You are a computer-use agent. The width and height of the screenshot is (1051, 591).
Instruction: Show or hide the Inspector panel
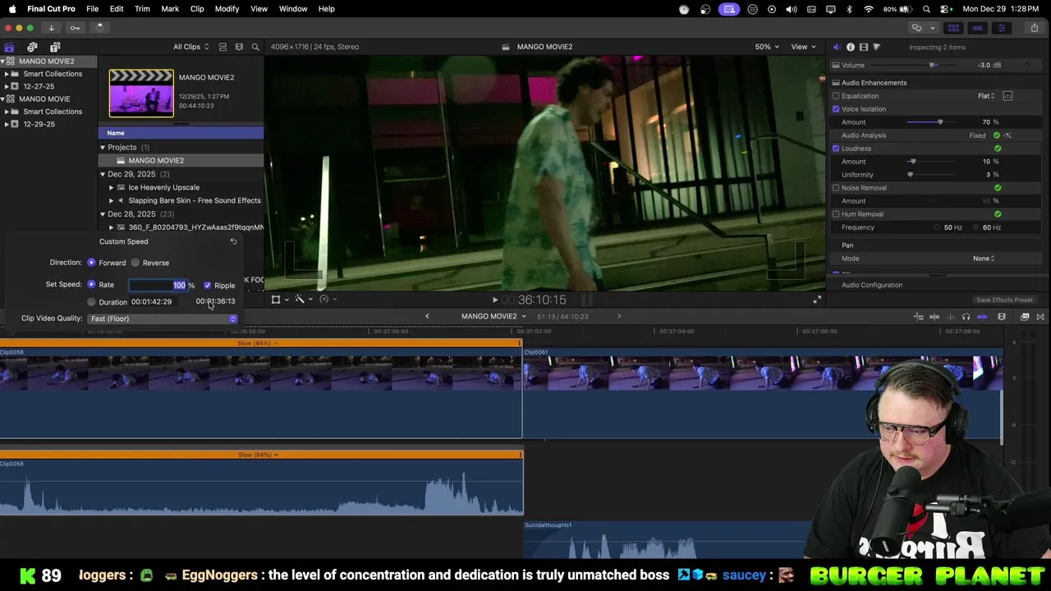[1001, 28]
